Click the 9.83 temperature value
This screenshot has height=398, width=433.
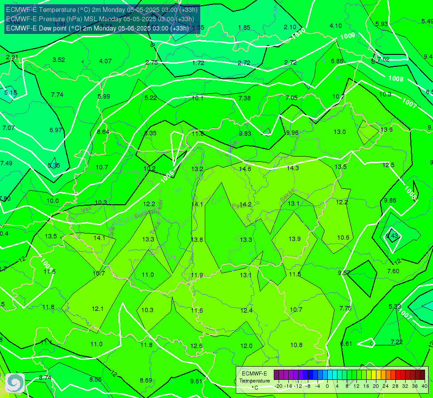245,134
